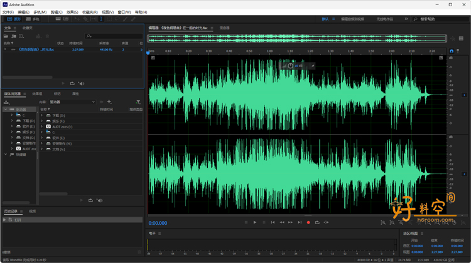Expand the 下载 (D:) drive in left tree
The width and height of the screenshot is (471, 263).
coord(12,121)
